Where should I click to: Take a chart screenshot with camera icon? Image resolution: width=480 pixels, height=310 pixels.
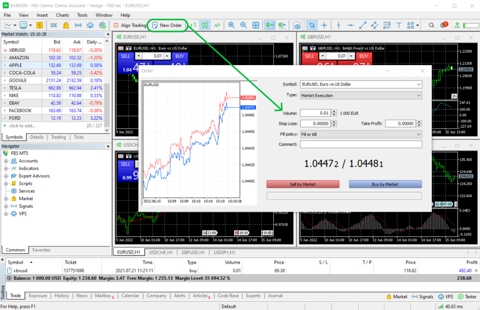(x=297, y=25)
